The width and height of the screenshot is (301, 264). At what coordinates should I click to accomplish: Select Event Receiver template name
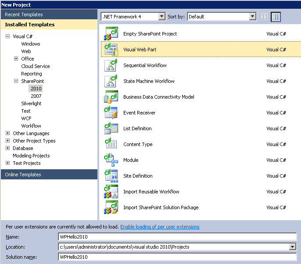(140, 113)
